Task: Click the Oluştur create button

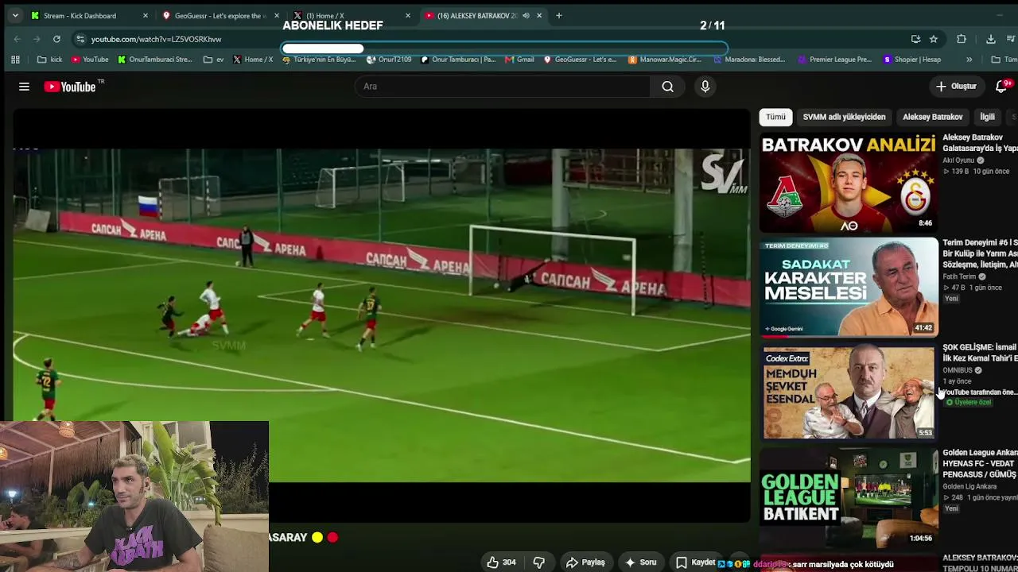Action: [x=956, y=87]
